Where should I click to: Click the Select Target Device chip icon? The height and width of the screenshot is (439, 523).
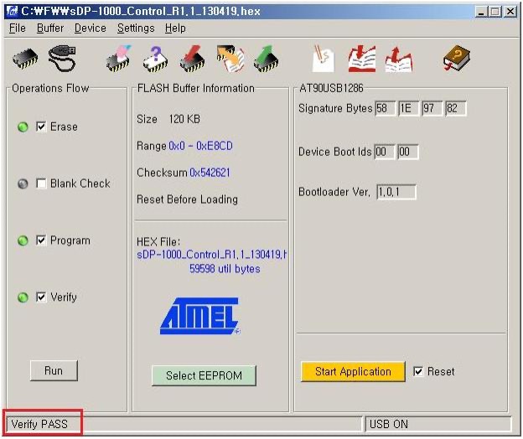tap(25, 59)
